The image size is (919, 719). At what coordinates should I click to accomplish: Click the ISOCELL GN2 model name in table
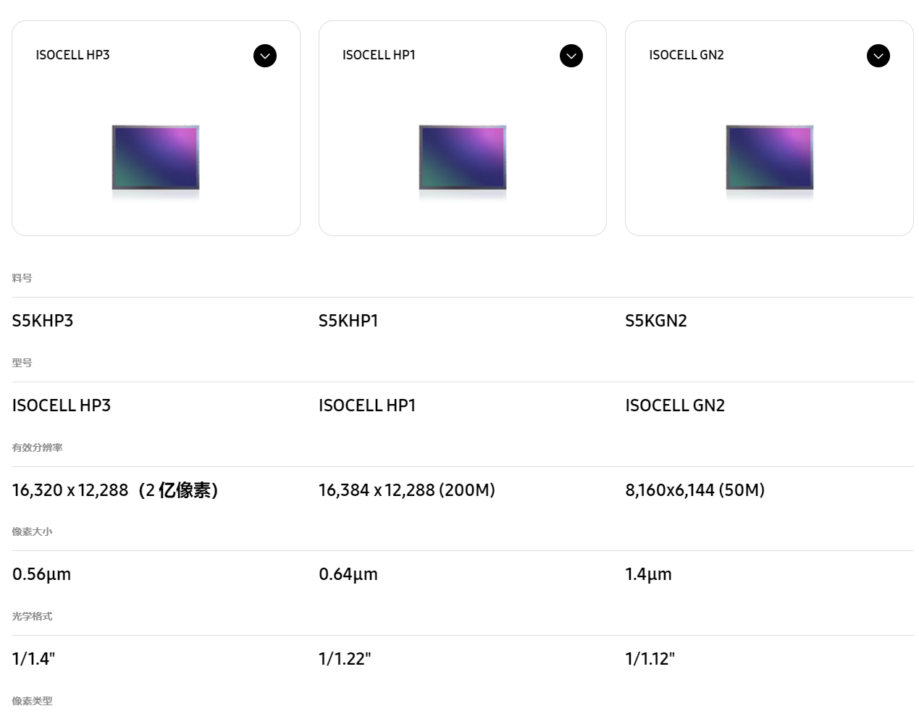point(675,405)
